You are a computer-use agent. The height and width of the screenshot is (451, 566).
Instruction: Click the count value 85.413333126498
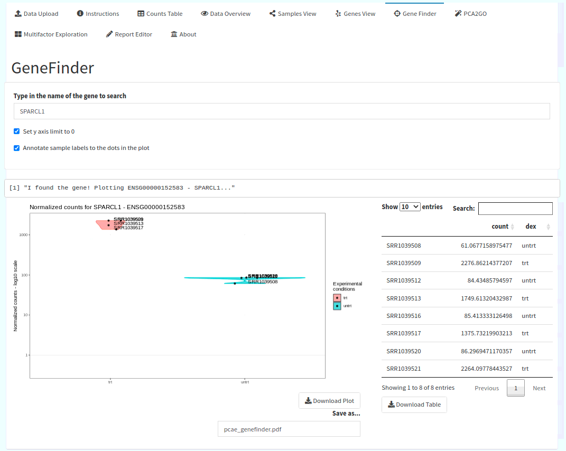[488, 316]
